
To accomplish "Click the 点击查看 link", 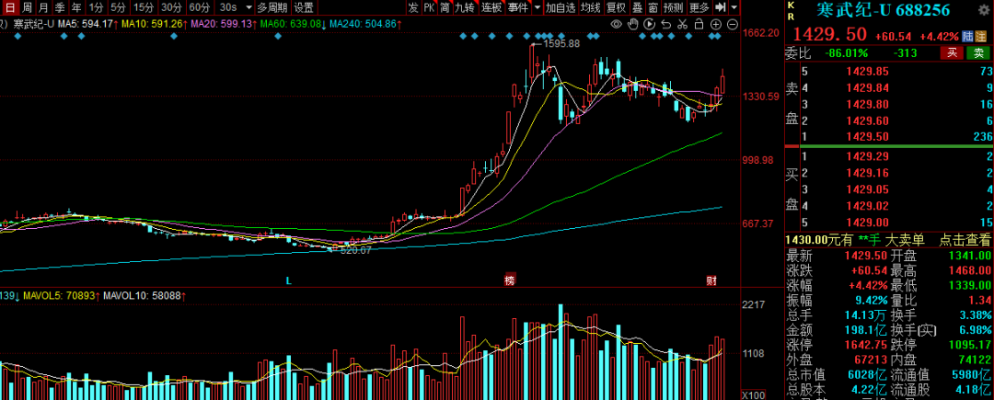I will click(x=965, y=238).
